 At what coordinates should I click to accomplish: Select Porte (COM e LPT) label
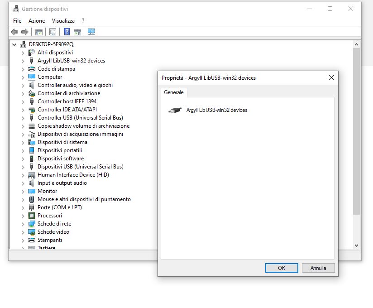click(x=60, y=207)
